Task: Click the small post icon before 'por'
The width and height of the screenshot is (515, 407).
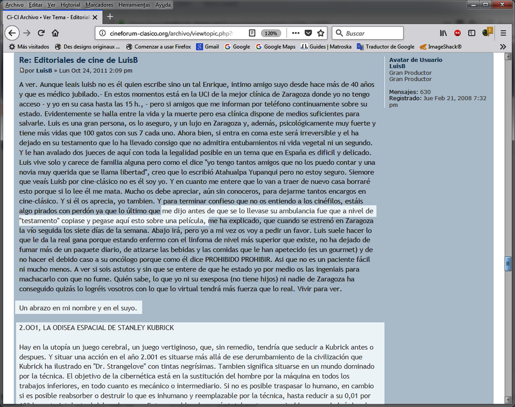Action: pyautogui.click(x=22, y=70)
